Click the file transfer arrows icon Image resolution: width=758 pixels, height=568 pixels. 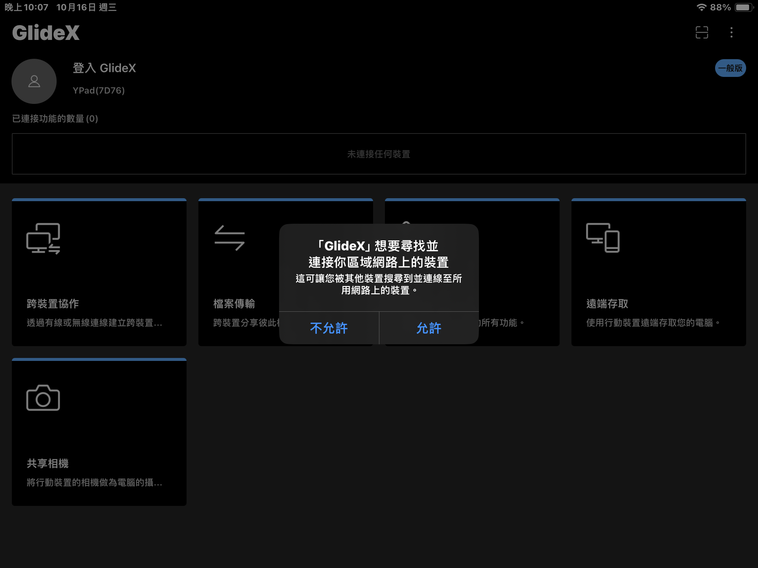tap(229, 238)
